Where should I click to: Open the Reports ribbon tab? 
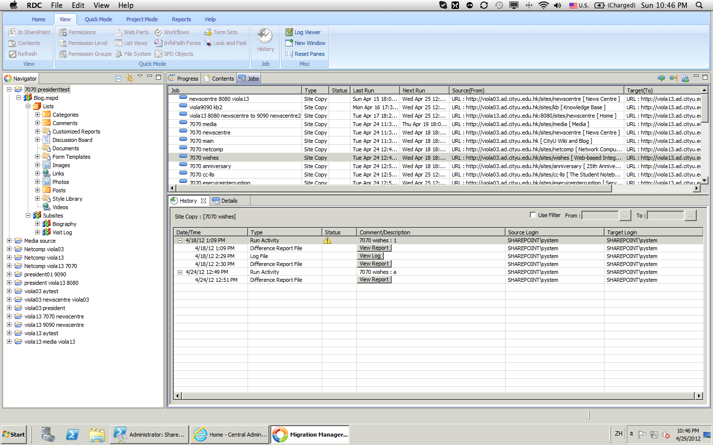pos(181,19)
